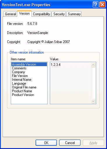107x149 pixels.
Task: Select File Version list entry
Action: click(29, 76)
